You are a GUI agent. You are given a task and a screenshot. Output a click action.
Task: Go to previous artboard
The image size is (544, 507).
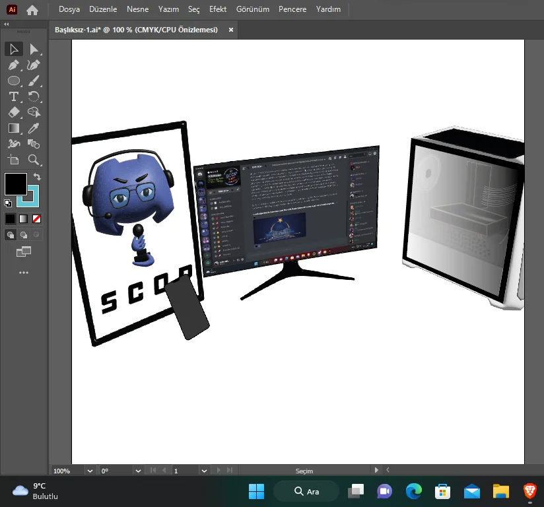164,470
